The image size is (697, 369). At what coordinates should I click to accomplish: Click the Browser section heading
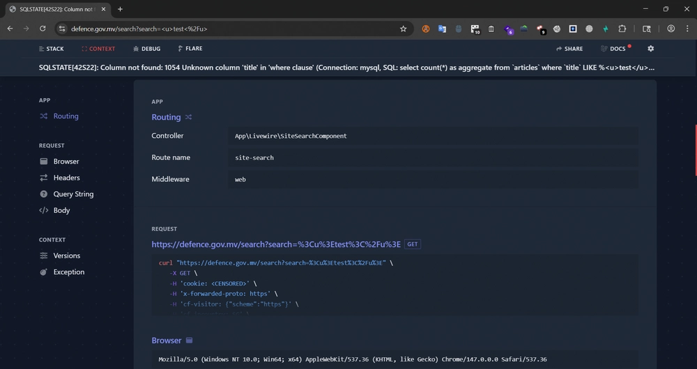(x=167, y=340)
